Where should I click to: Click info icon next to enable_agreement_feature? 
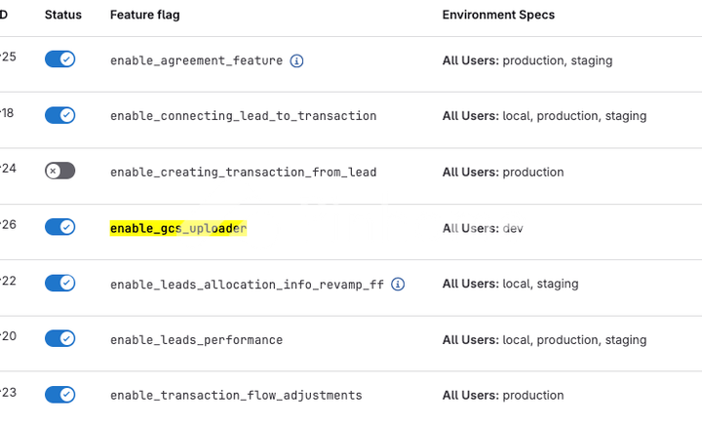click(x=297, y=60)
